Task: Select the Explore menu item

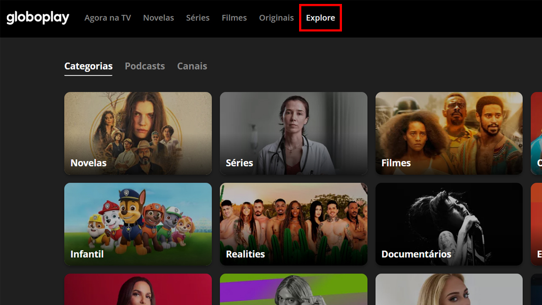Action: coord(320,18)
